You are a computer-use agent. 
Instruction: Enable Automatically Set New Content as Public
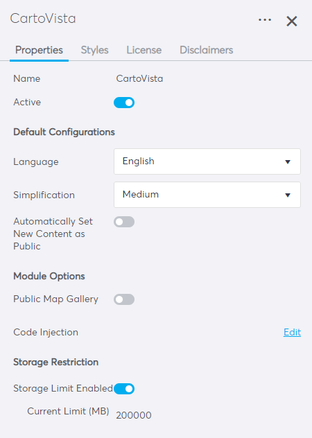[x=124, y=222]
